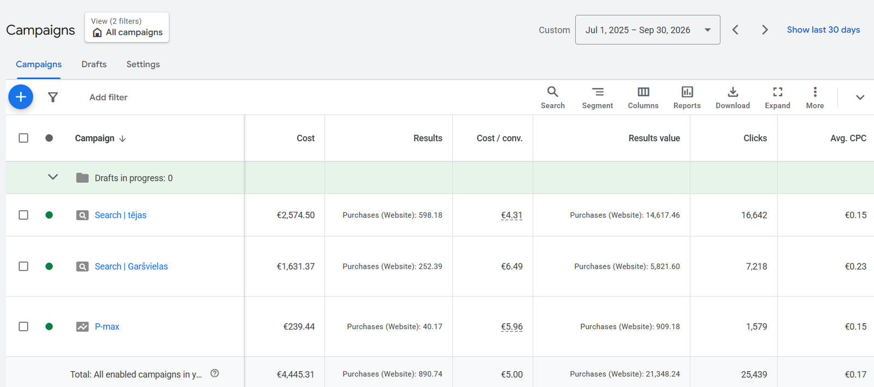874x387 pixels.
Task: Click the status dot for P-max
Action: 49,326
